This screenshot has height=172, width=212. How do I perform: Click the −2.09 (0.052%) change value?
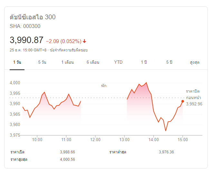(63, 41)
